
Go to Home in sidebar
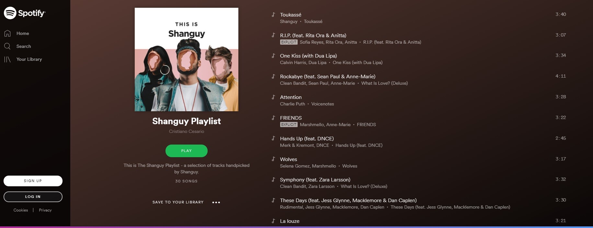point(23,33)
